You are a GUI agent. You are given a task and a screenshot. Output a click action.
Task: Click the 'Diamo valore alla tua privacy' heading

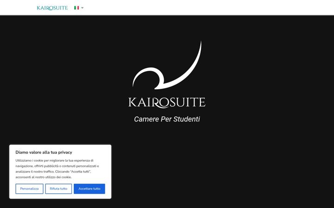pos(44,152)
